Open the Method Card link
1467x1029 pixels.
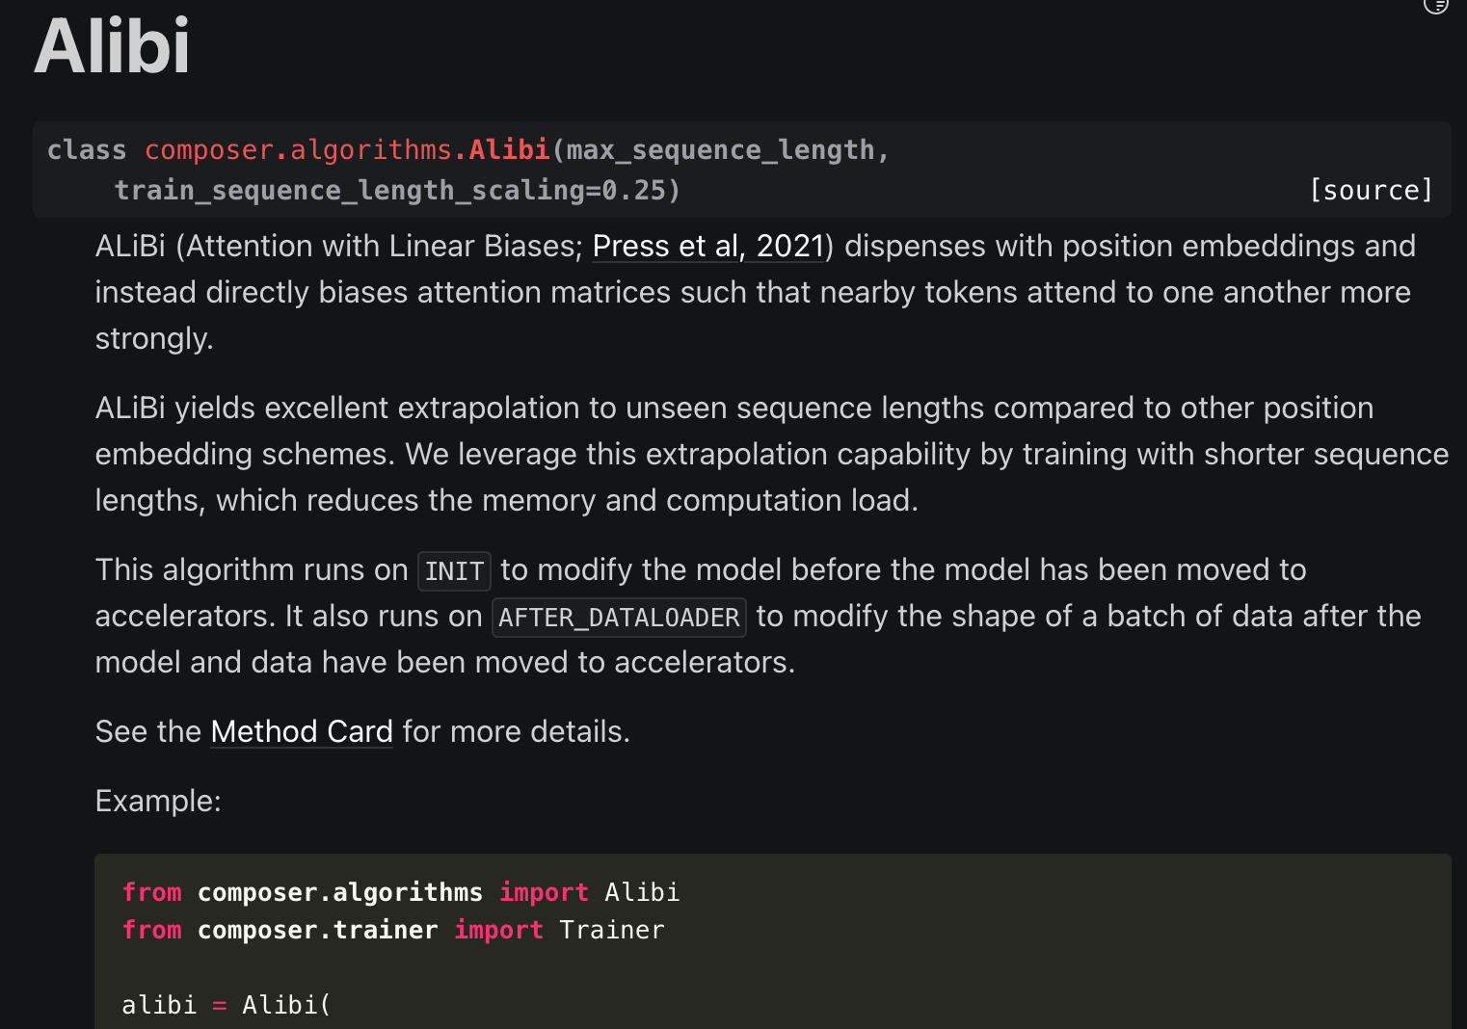(x=302, y=732)
